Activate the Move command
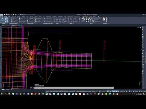The height and width of the screenshot is (109, 146). pos(64,18)
